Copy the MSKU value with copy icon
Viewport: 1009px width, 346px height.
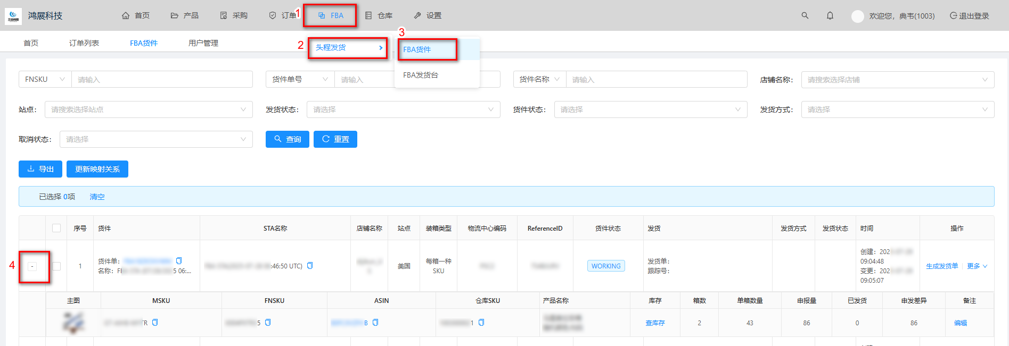pos(155,323)
